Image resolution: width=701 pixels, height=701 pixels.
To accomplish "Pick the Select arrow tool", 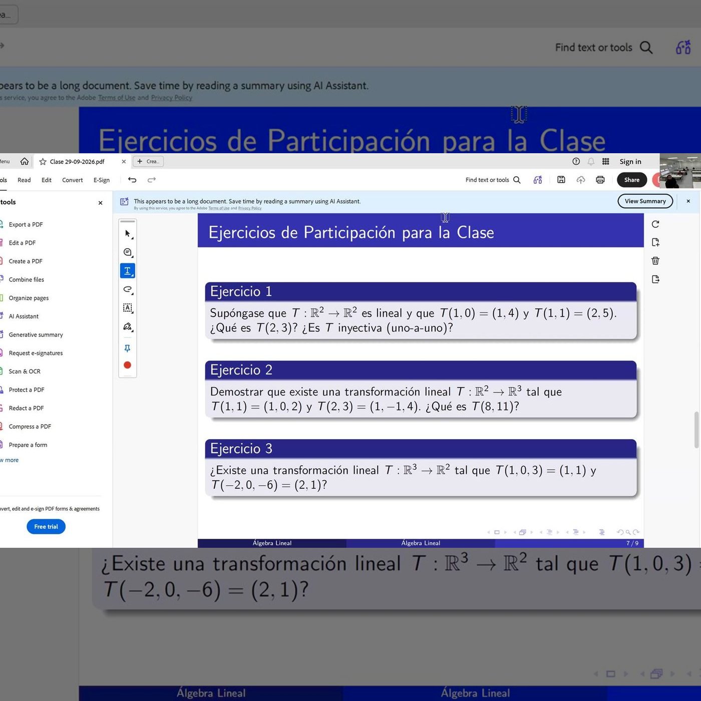I will (128, 234).
